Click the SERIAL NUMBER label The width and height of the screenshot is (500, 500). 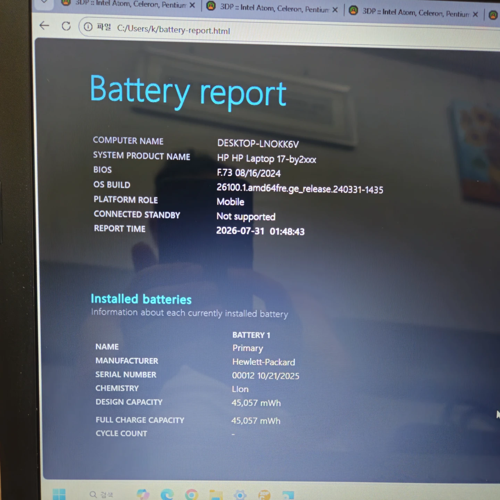(x=126, y=375)
